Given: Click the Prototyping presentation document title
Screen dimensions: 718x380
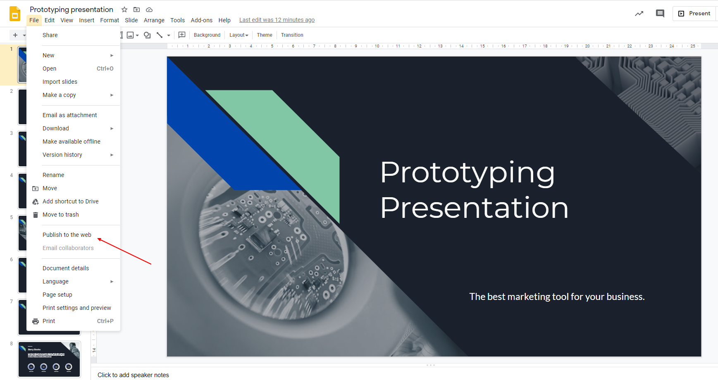Looking at the screenshot, I should pyautogui.click(x=72, y=9).
